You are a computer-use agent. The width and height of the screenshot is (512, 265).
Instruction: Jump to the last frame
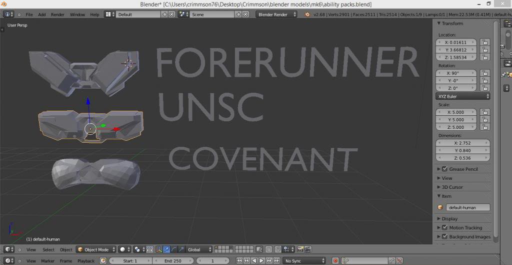pos(276,261)
